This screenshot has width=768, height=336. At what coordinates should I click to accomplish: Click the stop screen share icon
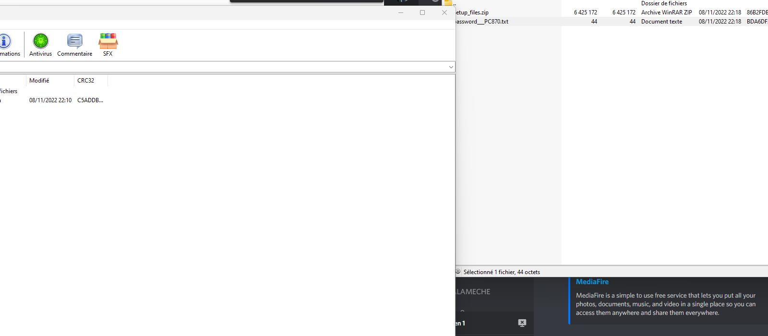[522, 323]
